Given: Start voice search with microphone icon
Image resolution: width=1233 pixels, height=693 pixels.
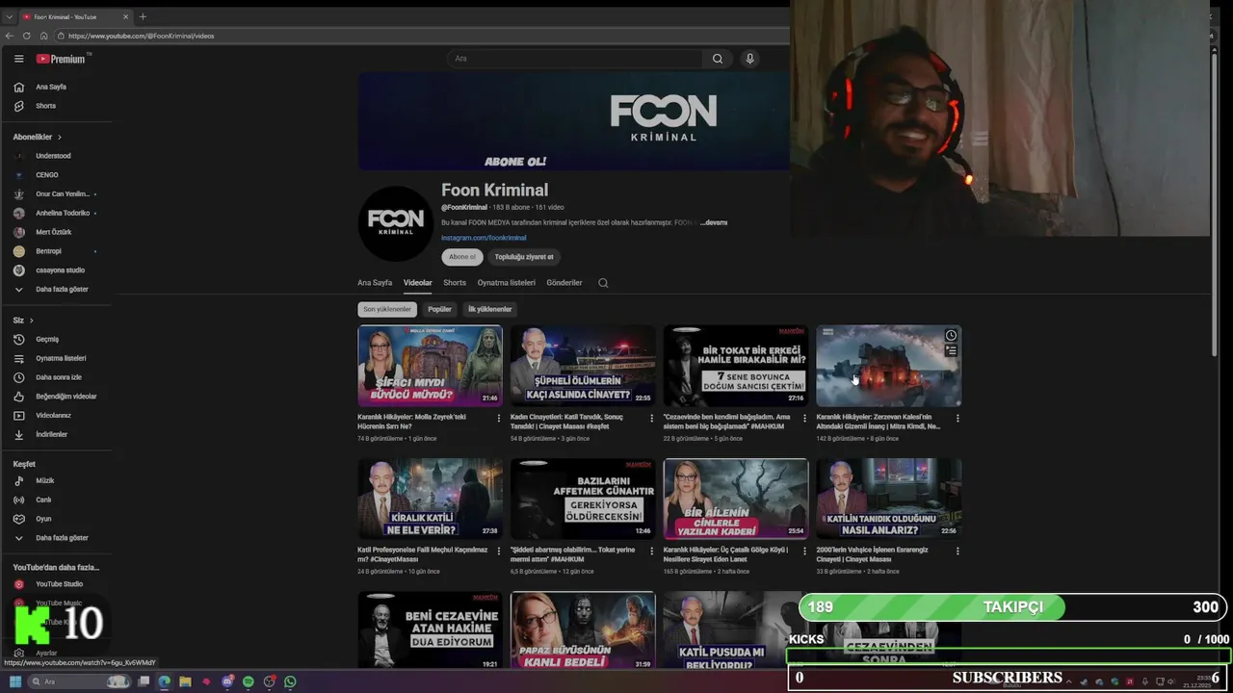Looking at the screenshot, I should click(x=749, y=59).
